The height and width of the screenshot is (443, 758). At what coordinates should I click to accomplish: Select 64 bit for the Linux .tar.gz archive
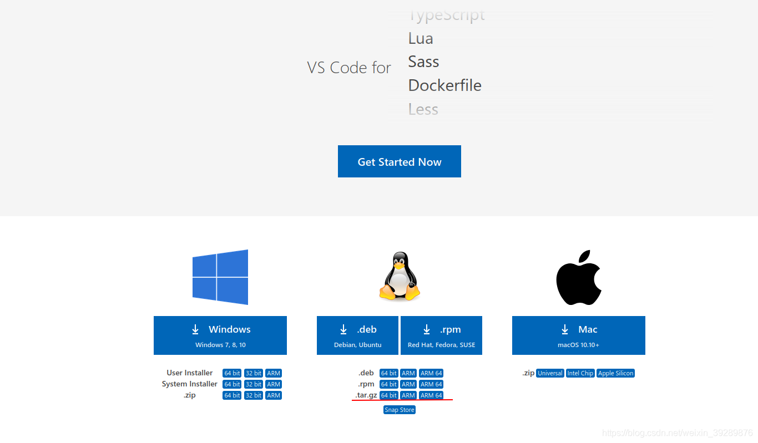pyautogui.click(x=388, y=395)
